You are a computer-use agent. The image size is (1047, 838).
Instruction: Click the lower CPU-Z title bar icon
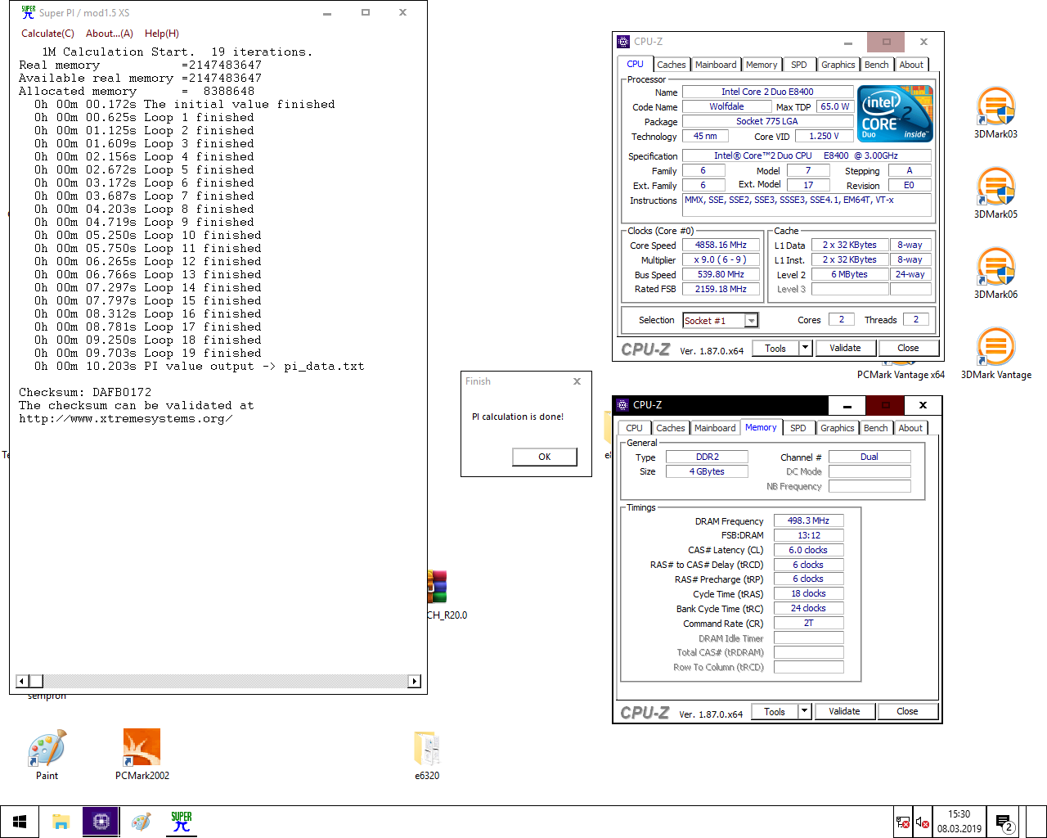coord(622,404)
